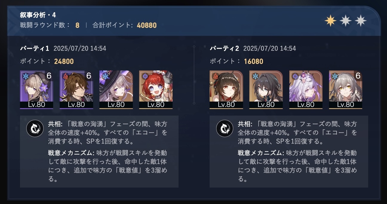Click the パーティ1 heading
The height and width of the screenshot is (204, 387).
point(35,48)
